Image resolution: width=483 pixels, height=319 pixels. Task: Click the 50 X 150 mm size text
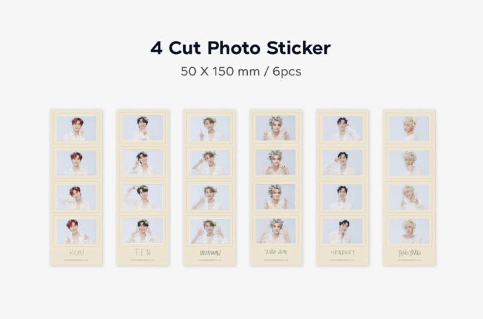coord(220,72)
